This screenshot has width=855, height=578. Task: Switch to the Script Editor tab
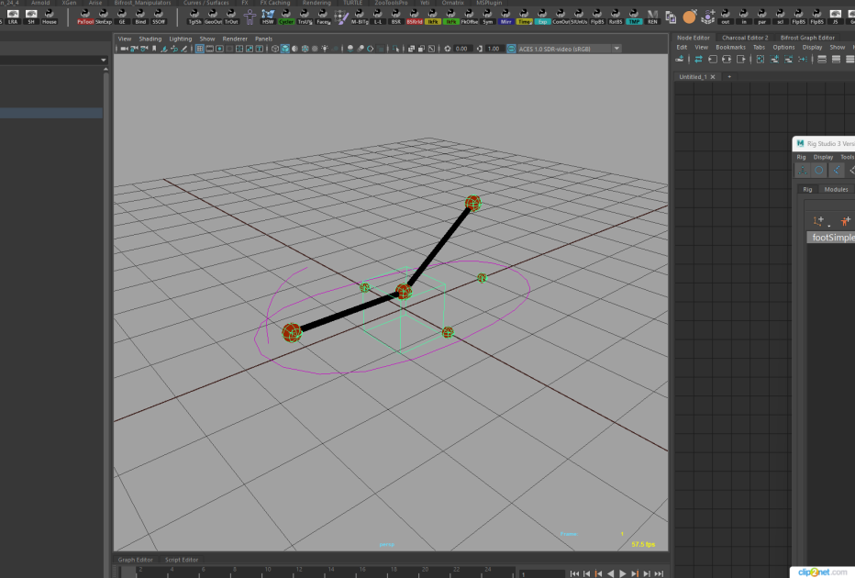(182, 560)
